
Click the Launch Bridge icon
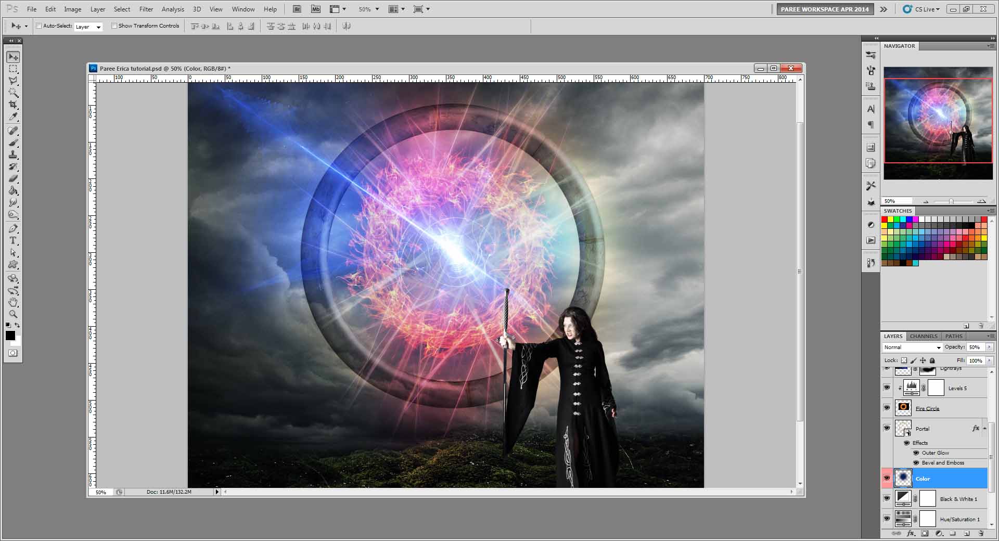pyautogui.click(x=297, y=9)
